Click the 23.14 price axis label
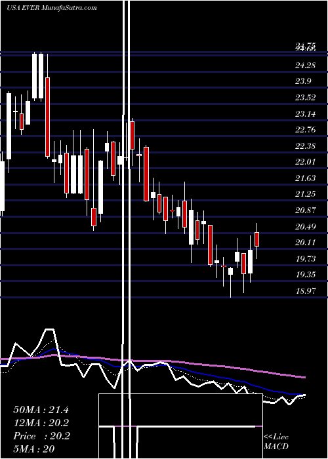The image size is (328, 459). click(x=306, y=113)
